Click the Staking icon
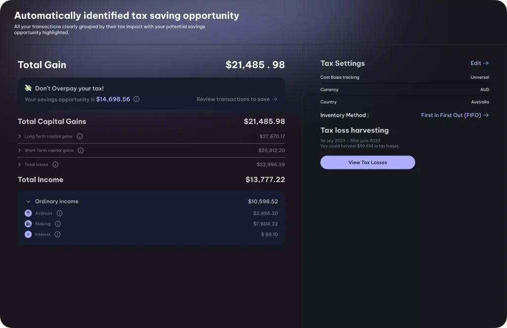Image resolution: width=507 pixels, height=328 pixels. tap(28, 224)
